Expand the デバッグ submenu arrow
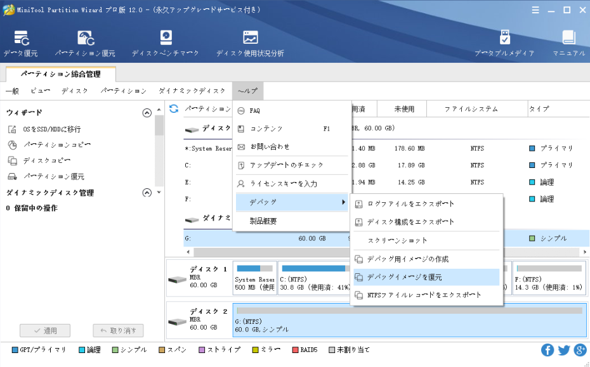 [343, 202]
